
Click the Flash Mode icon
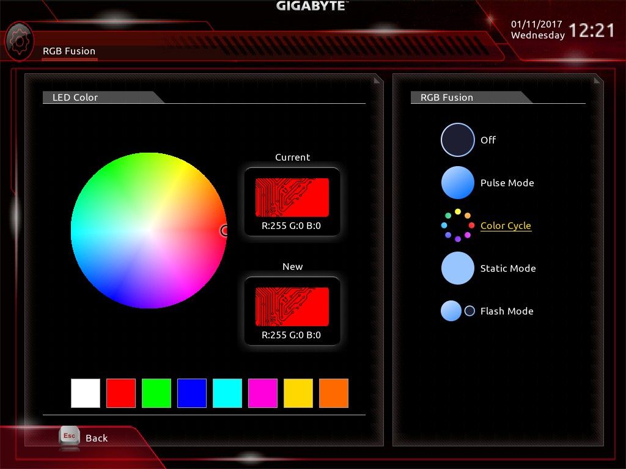(x=457, y=311)
